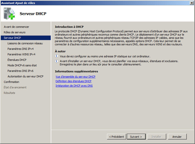Select Rôles de serveurs in sidebar
195x144 pixels.
pyautogui.click(x=14, y=32)
